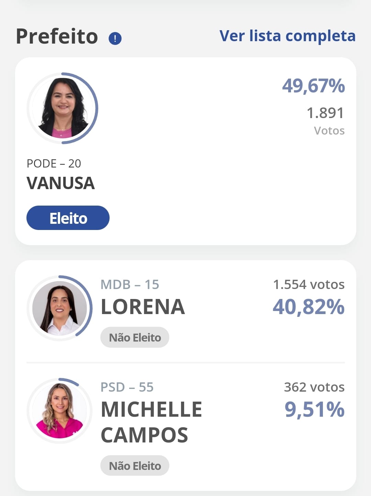Click the 40,82% vote percentage
The height and width of the screenshot is (496, 371).
308,307
